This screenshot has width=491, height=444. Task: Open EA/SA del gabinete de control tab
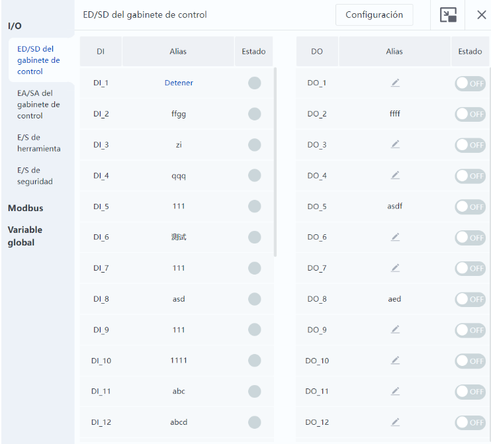click(x=38, y=105)
